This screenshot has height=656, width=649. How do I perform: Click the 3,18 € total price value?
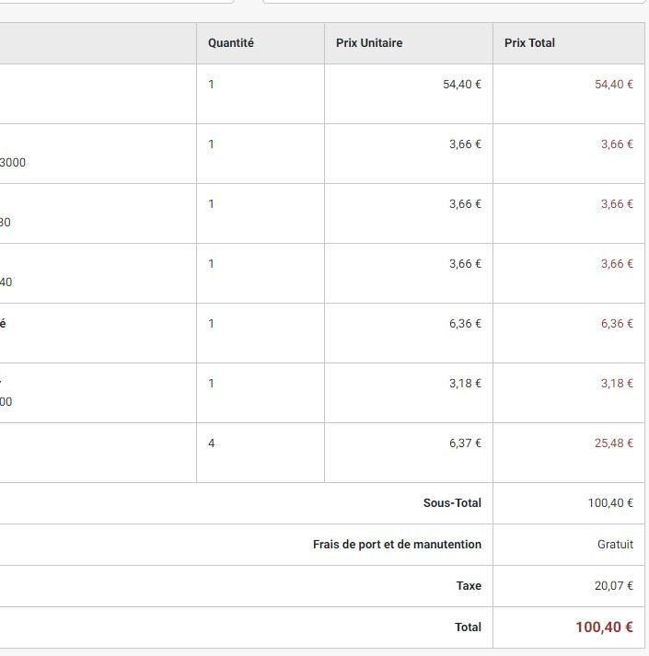(617, 384)
